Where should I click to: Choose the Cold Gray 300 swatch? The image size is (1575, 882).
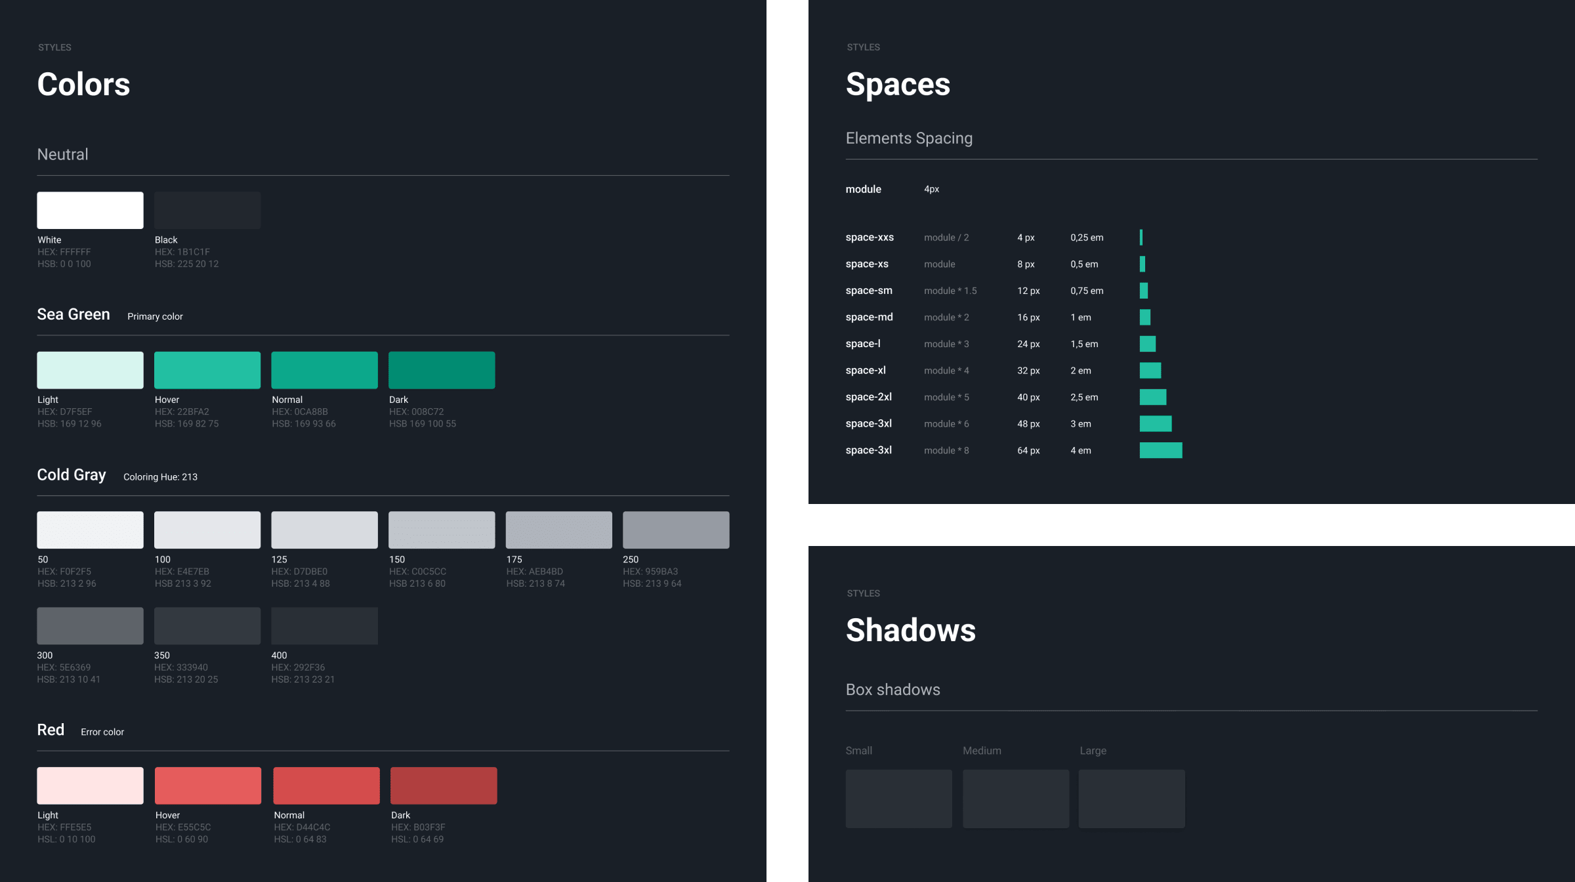click(90, 625)
